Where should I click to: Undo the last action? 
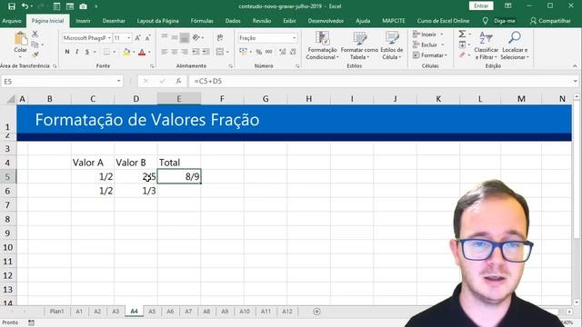point(25,6)
